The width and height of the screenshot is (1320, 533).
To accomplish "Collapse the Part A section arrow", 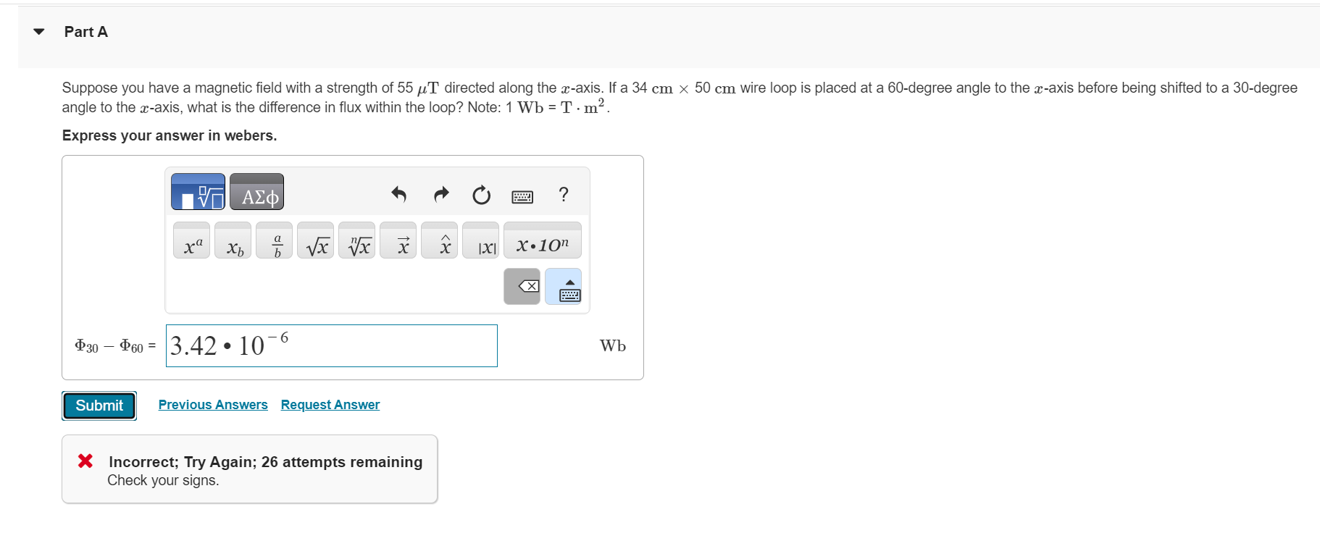I will pos(39,32).
